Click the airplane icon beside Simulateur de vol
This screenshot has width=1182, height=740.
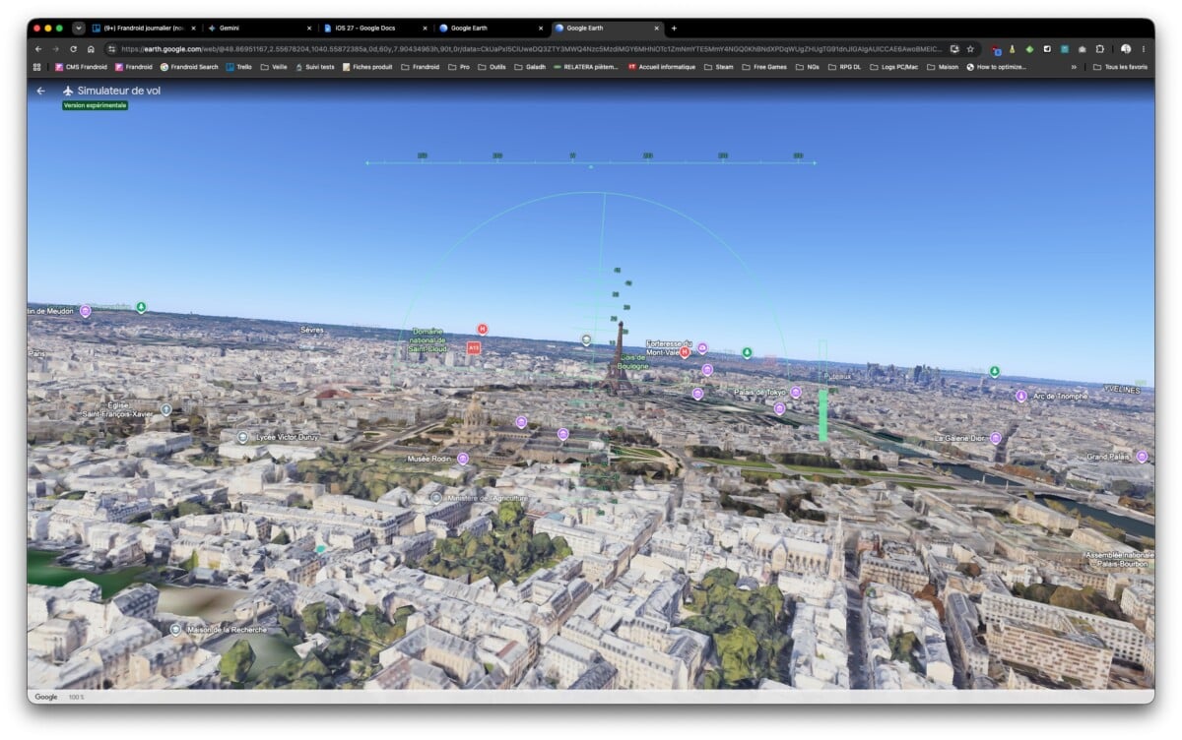click(68, 91)
